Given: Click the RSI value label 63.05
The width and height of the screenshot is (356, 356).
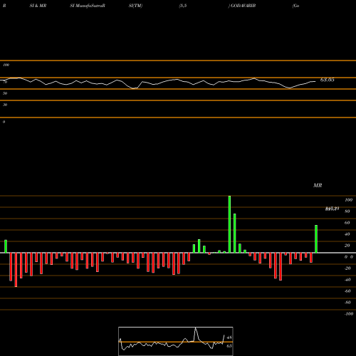Looking at the screenshot, I should [327, 80].
